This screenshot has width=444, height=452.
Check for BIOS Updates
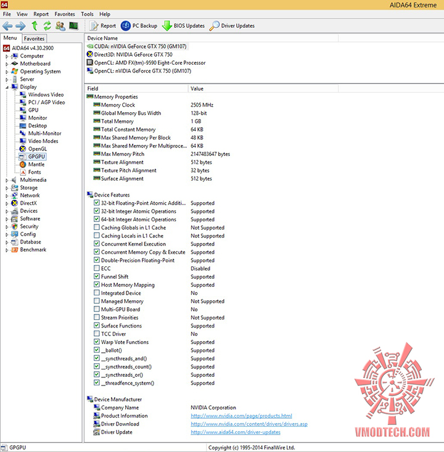pos(183,26)
